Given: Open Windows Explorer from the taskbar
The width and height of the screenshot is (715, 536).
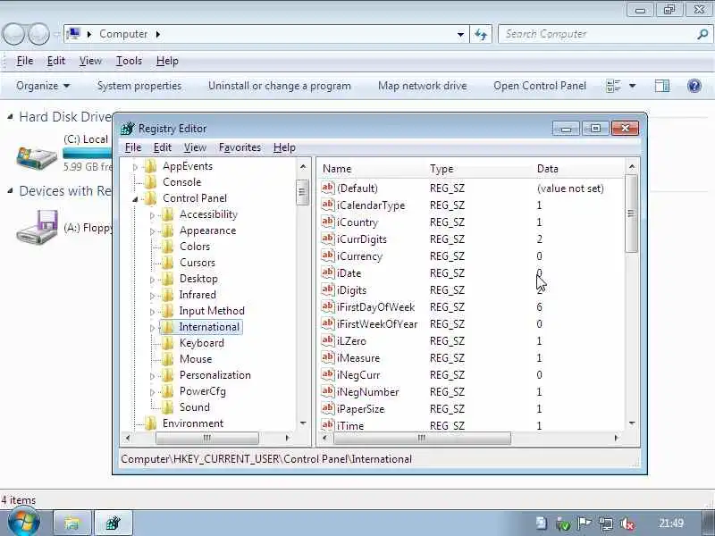Looking at the screenshot, I should coord(73,523).
